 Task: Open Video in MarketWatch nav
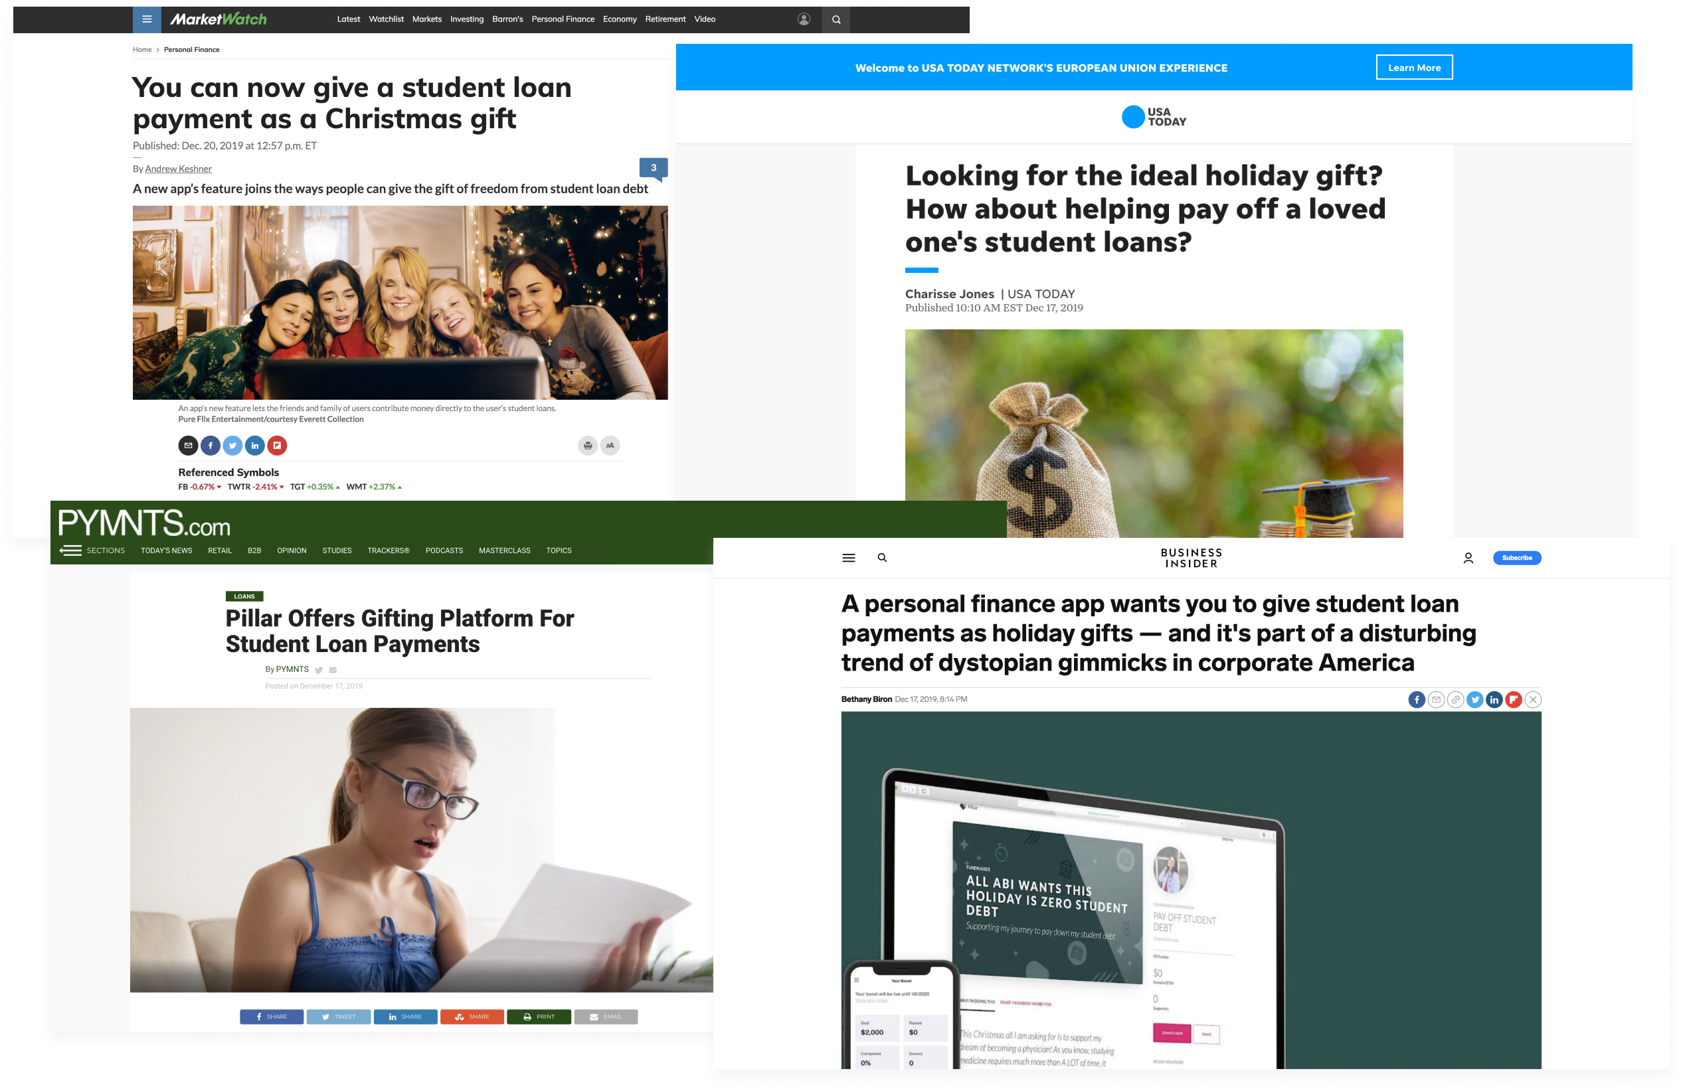pos(705,19)
